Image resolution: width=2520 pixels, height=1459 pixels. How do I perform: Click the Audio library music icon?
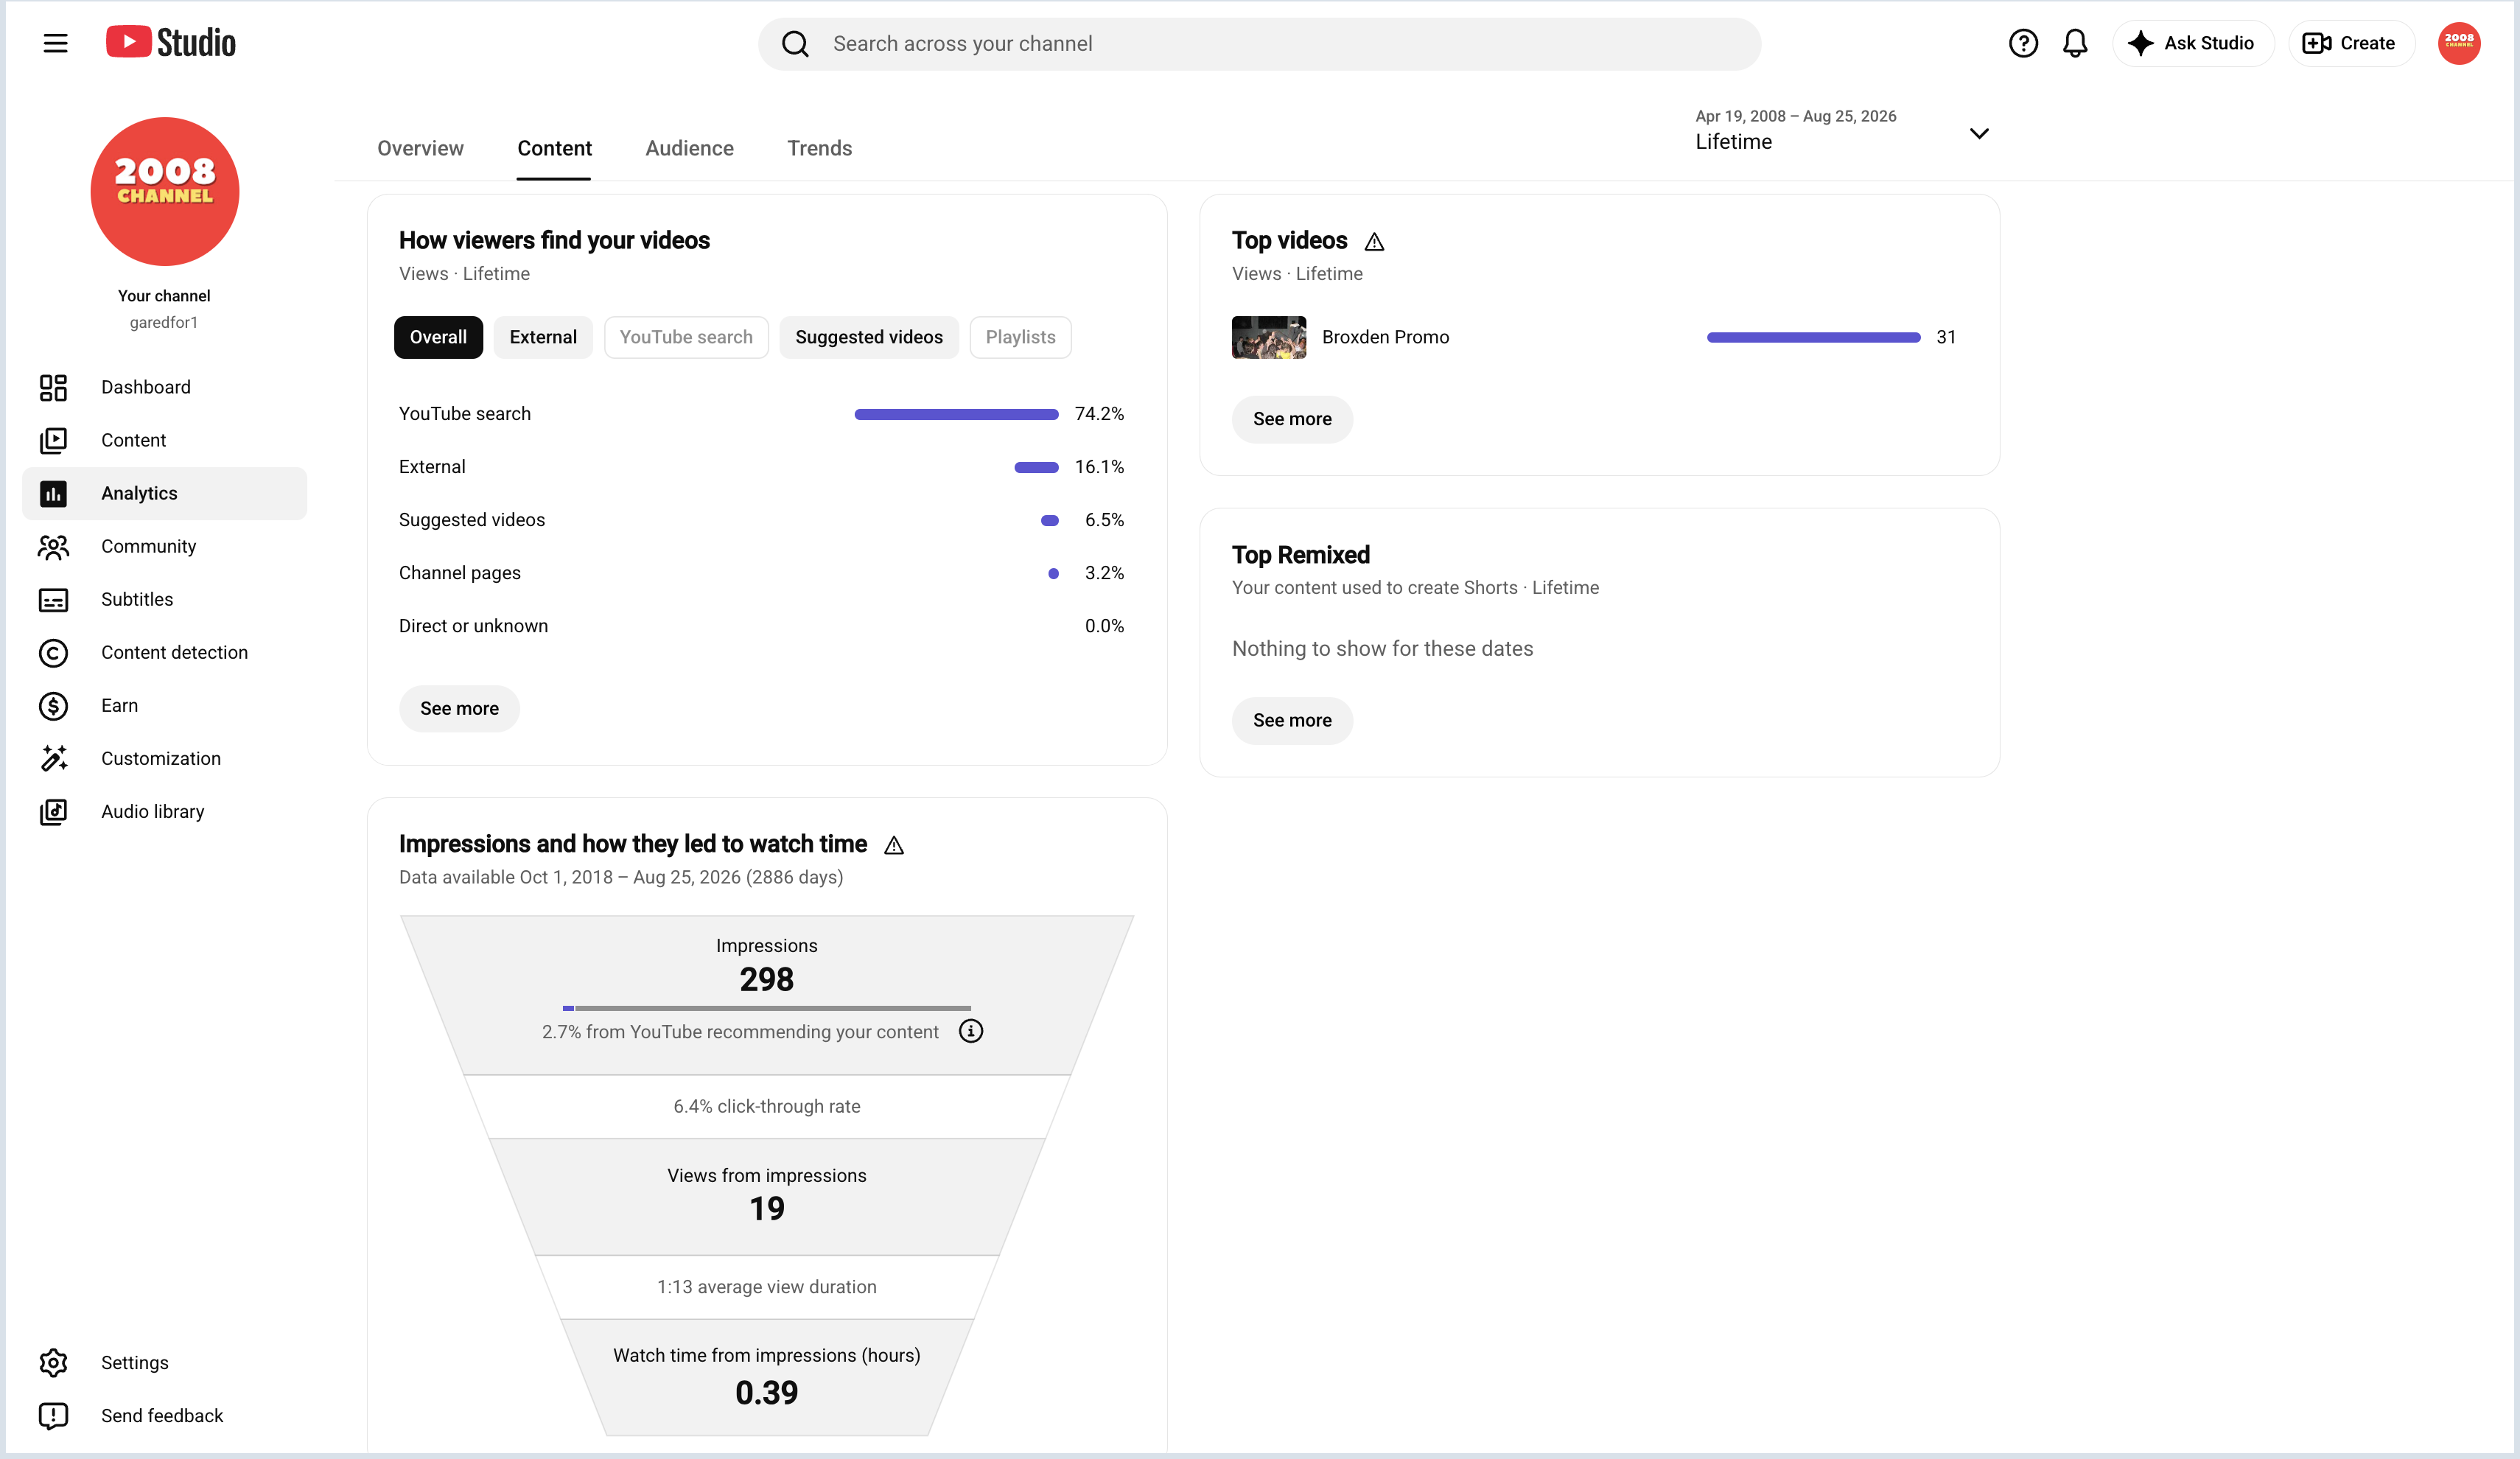click(x=53, y=811)
